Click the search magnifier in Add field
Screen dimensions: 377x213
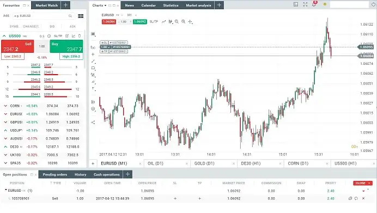click(70, 16)
